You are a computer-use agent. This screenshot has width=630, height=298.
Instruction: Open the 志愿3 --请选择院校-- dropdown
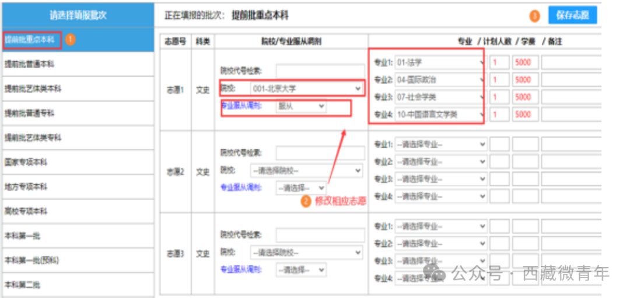coord(306,253)
